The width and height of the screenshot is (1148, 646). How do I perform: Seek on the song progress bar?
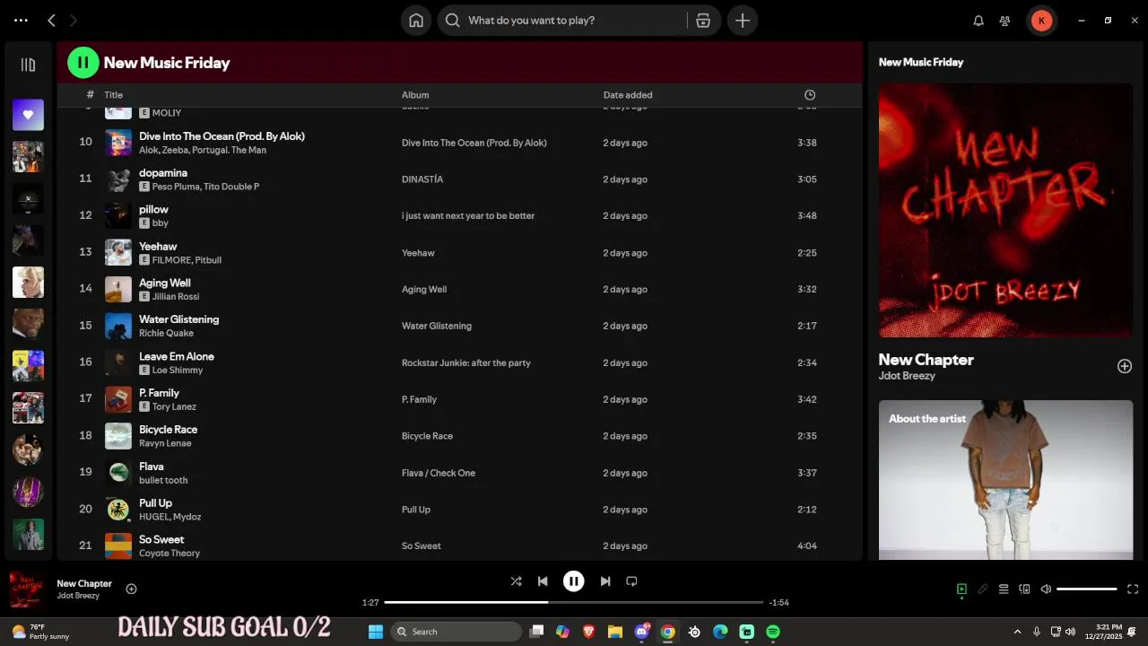[x=574, y=602]
